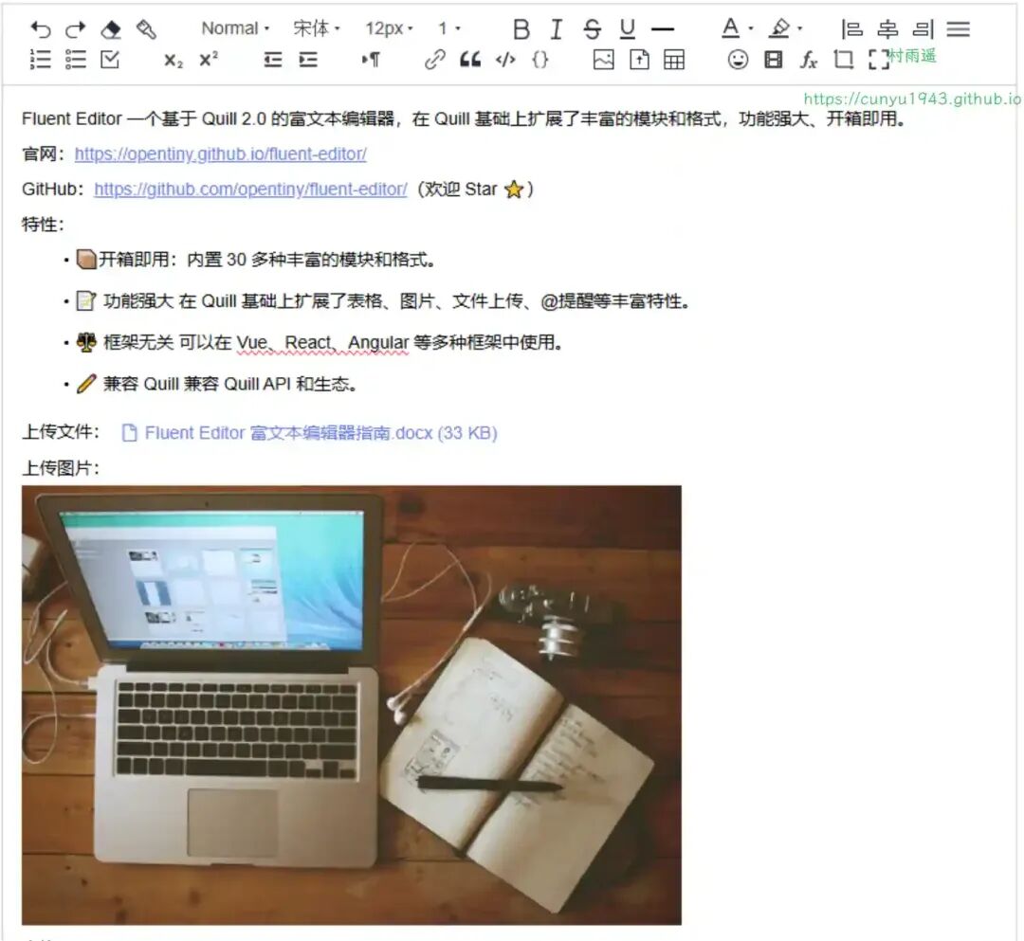Open the 宋体 font family dropdown

click(x=313, y=28)
